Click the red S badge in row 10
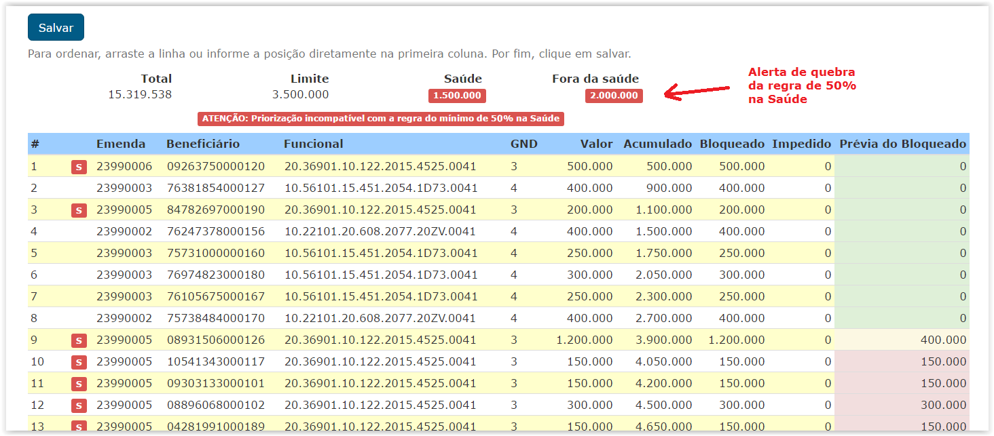Screen dimensions: 994x436 (79, 362)
